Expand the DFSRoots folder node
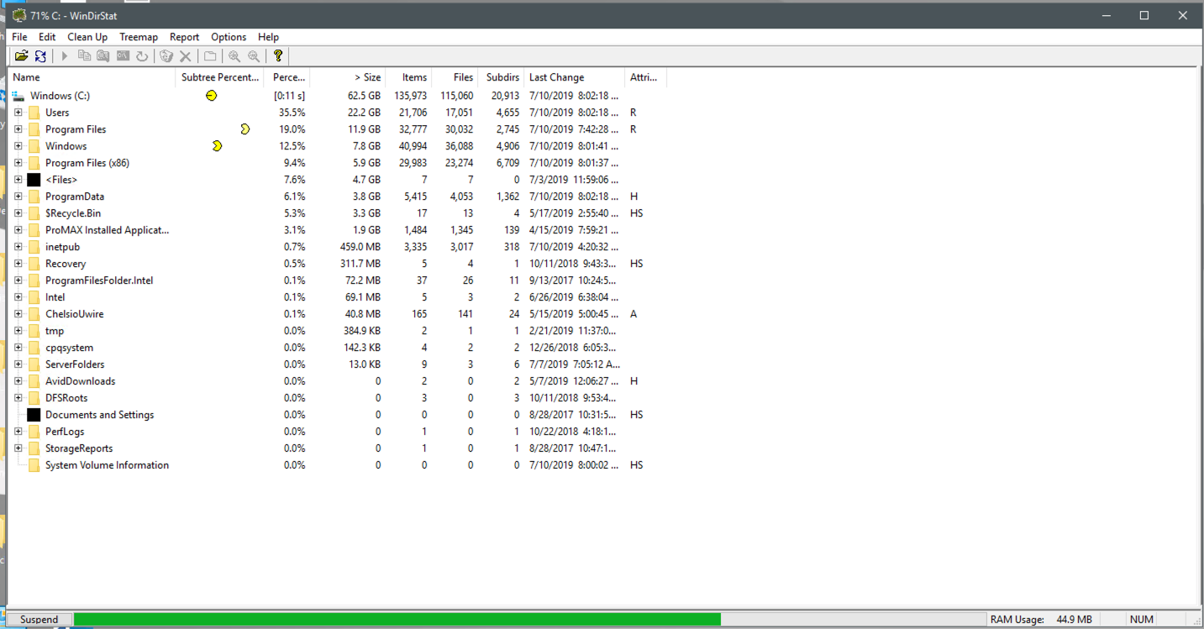 [x=18, y=398]
